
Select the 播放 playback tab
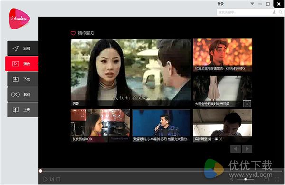point(22,64)
